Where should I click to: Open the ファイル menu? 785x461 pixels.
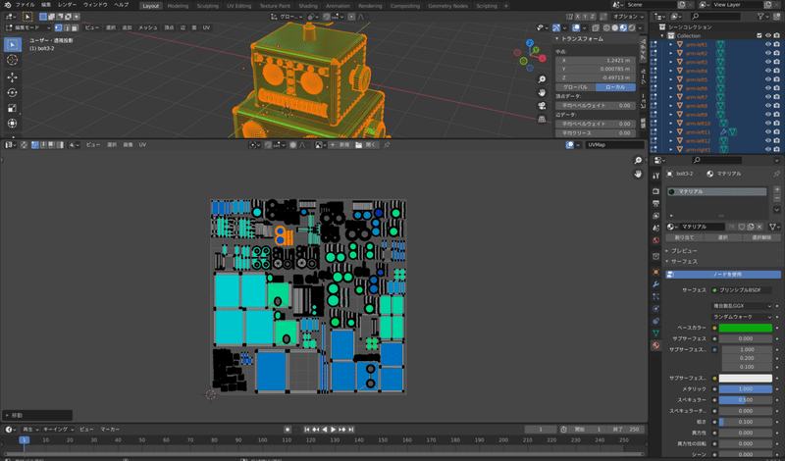(x=25, y=5)
